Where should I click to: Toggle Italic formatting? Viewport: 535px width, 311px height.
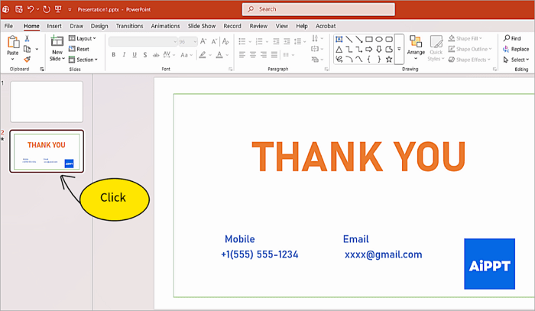pos(124,55)
